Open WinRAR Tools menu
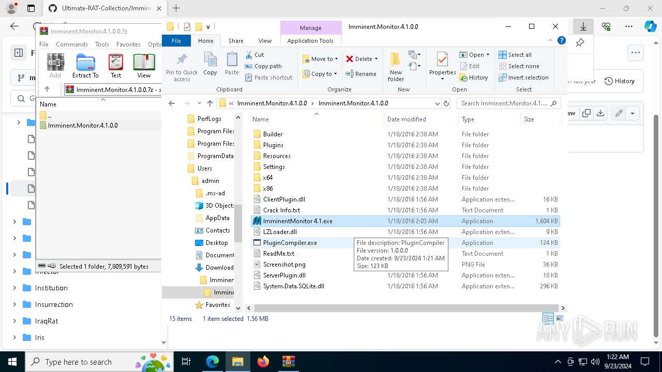662x372 pixels. click(x=102, y=44)
